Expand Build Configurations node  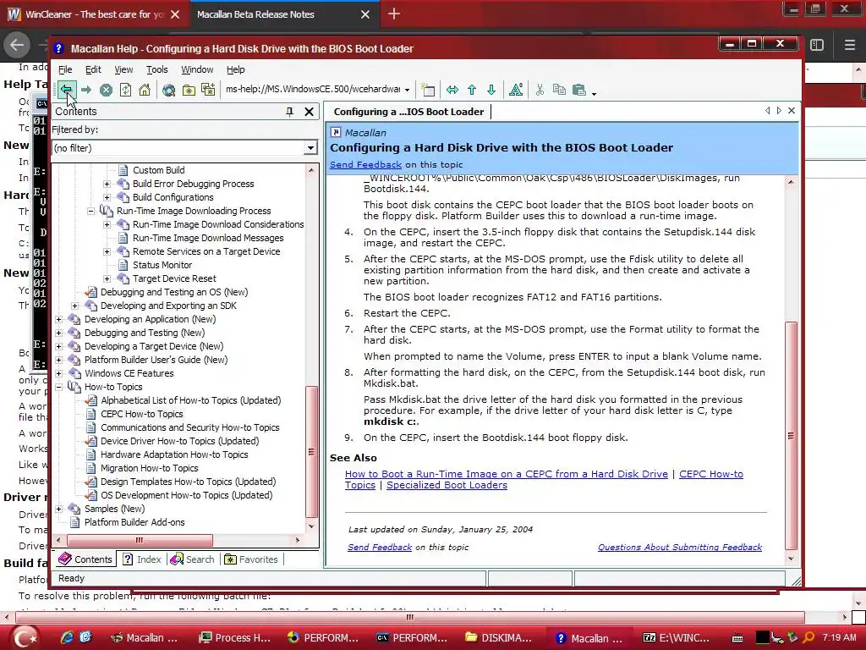coord(107,197)
